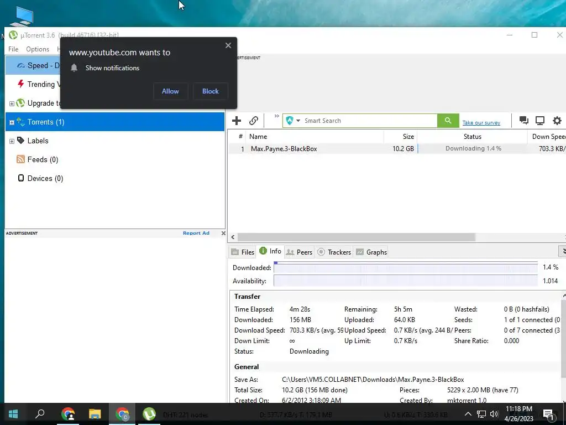Open the network tray icon
566x425 pixels.
coord(481,414)
